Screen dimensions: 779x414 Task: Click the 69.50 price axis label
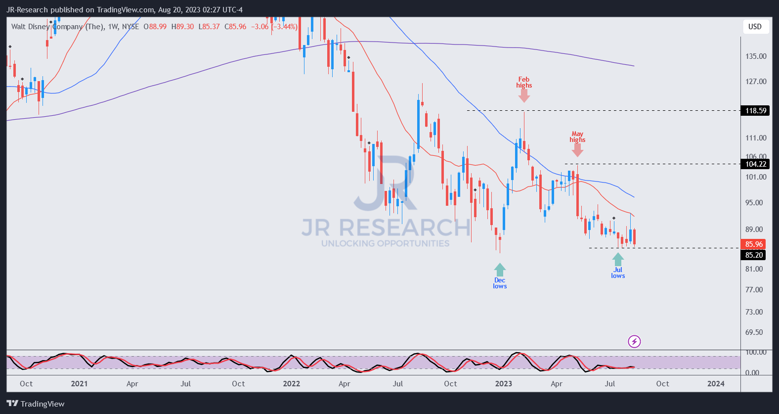tap(754, 332)
